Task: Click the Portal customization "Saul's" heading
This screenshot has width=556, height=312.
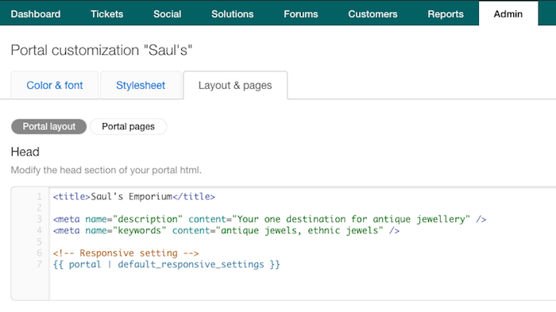Action: pos(102,50)
